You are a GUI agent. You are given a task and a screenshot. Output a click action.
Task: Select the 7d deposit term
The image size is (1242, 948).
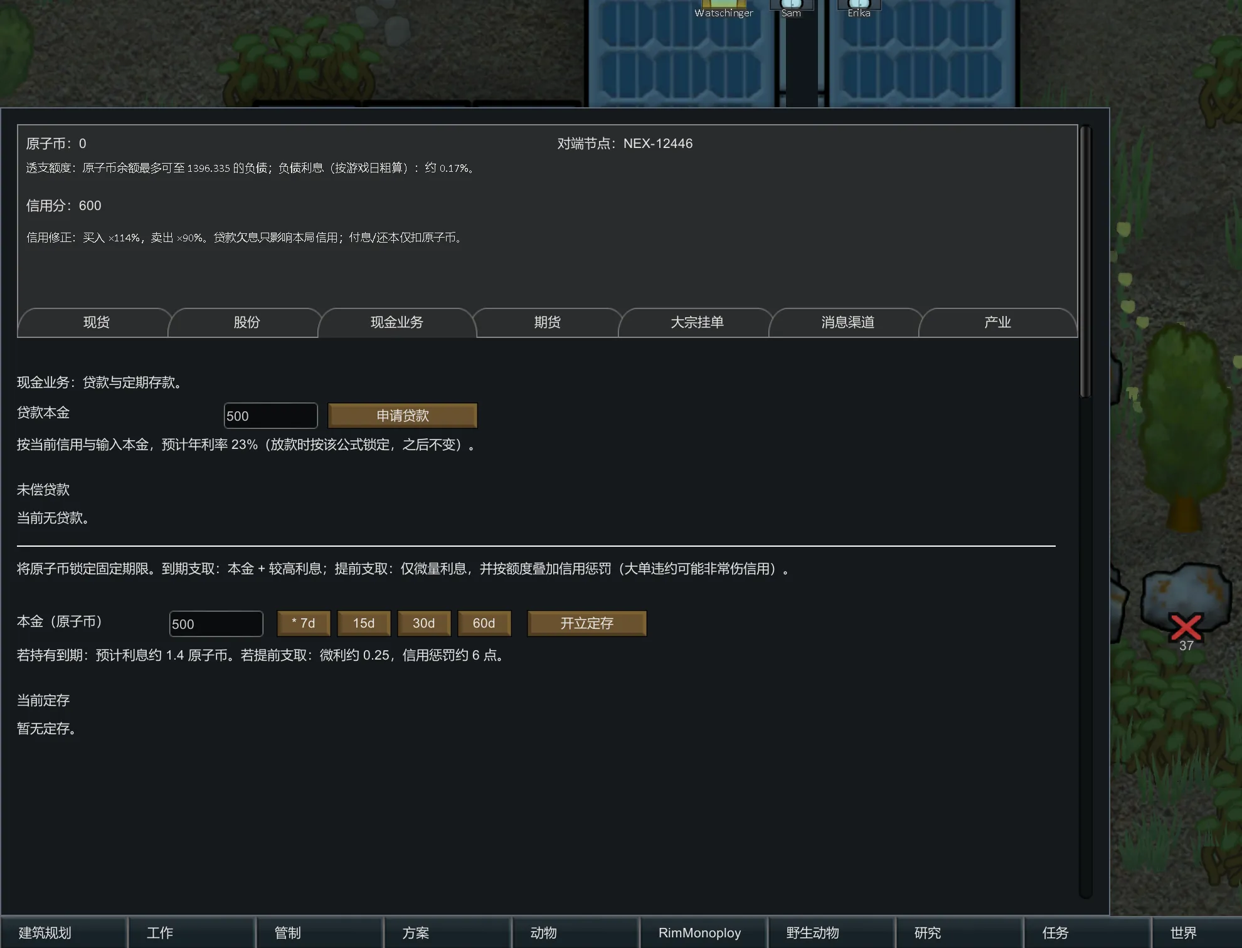pyautogui.click(x=303, y=623)
